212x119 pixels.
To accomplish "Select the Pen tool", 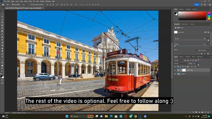I will coord(2,54).
